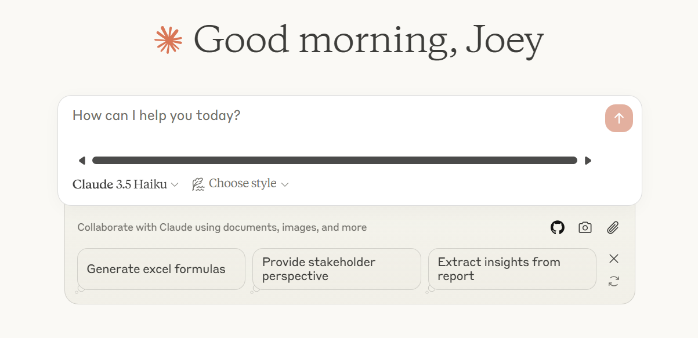The width and height of the screenshot is (698, 338).
Task: Choose the Provide stakeholder perspective suggestion
Action: coord(336,269)
